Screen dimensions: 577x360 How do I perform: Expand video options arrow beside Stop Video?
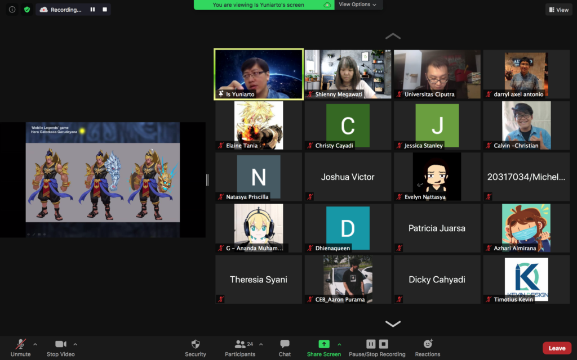click(76, 344)
